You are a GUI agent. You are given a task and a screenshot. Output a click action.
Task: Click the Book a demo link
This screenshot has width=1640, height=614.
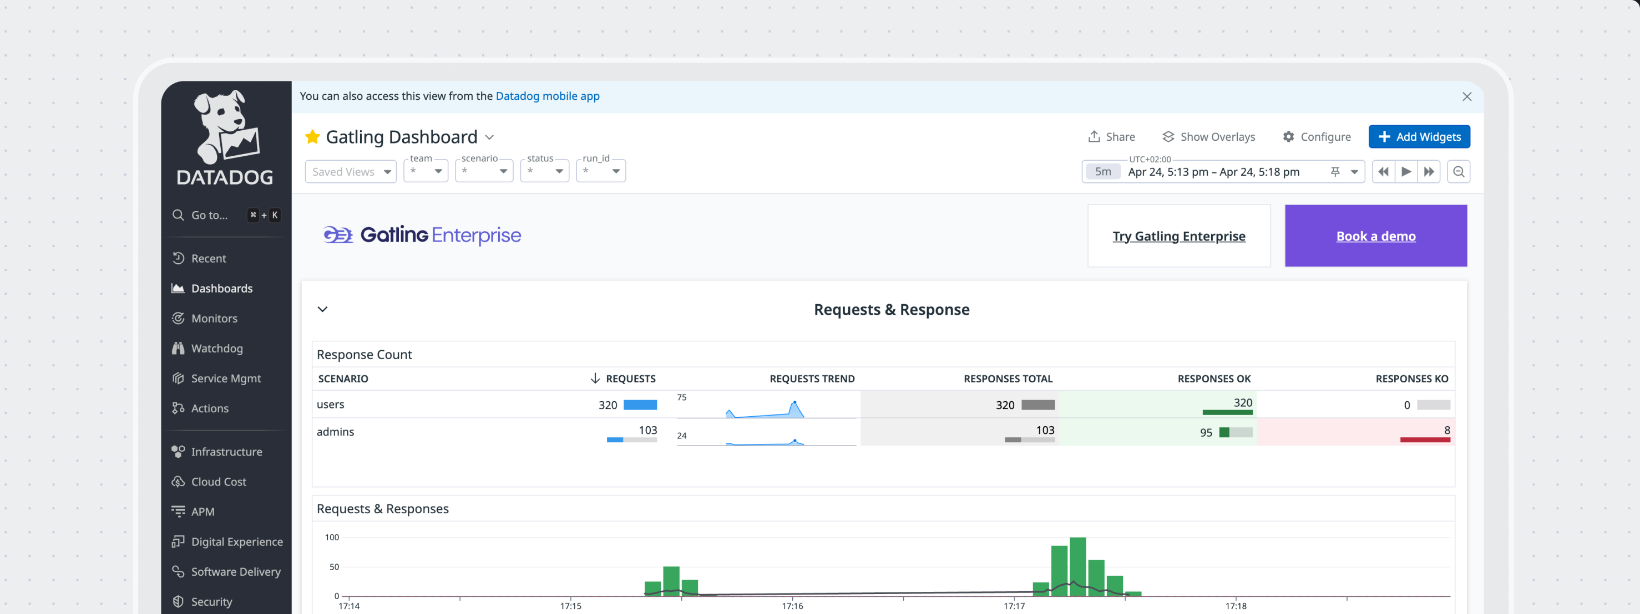1375,236
